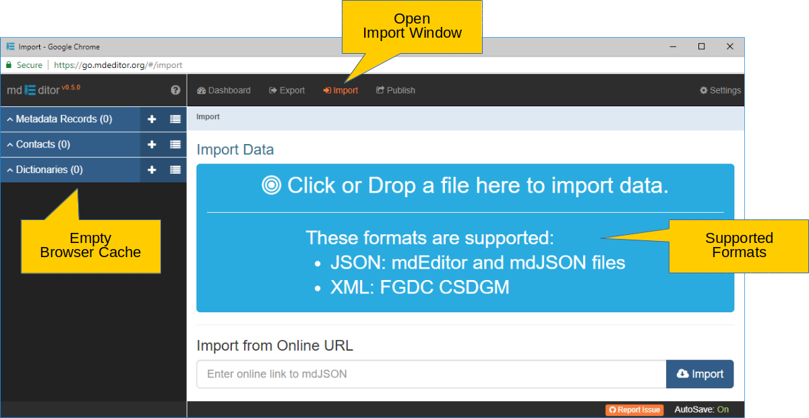Image resolution: width=809 pixels, height=418 pixels.
Task: Open the Dictionaries list view icon
Action: (x=175, y=170)
